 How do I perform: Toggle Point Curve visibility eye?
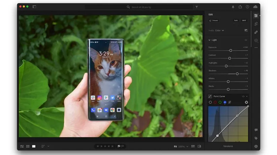pos(243,96)
